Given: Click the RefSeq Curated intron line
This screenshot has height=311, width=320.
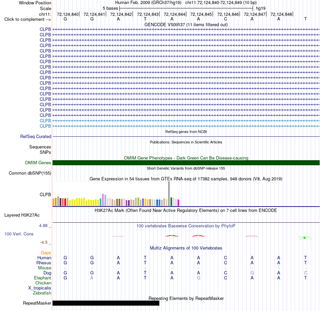Looking at the screenshot, I should [x=186, y=137].
